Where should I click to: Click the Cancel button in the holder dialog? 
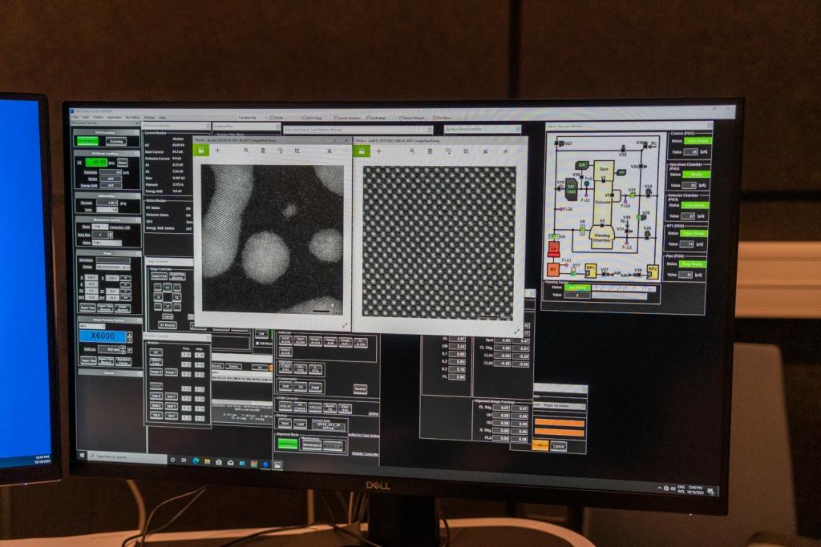tap(559, 446)
